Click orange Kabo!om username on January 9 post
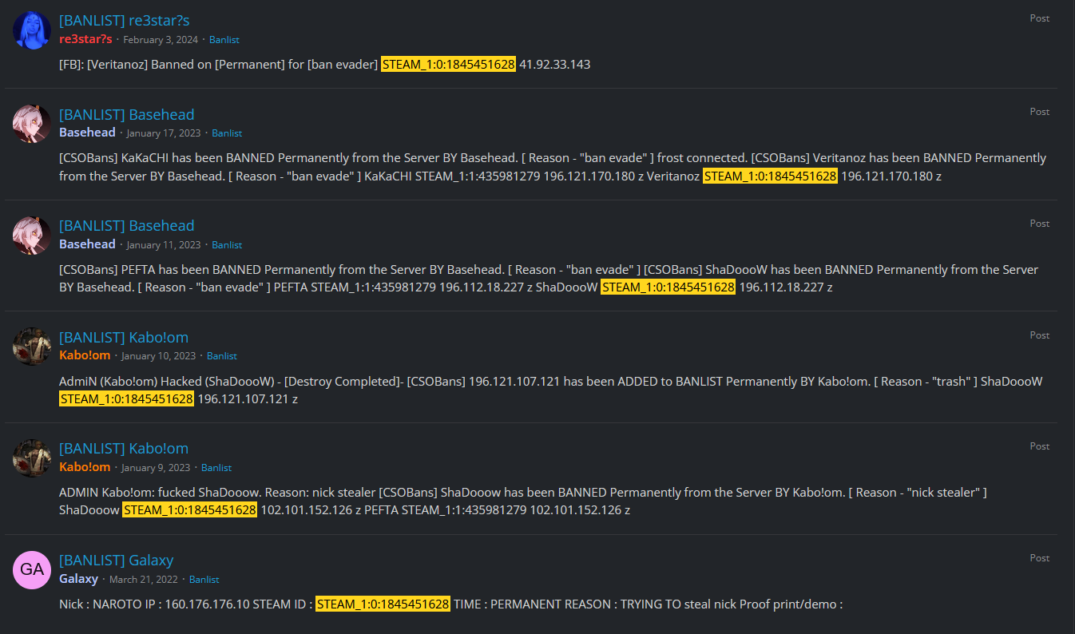Image resolution: width=1075 pixels, height=634 pixels. click(85, 467)
